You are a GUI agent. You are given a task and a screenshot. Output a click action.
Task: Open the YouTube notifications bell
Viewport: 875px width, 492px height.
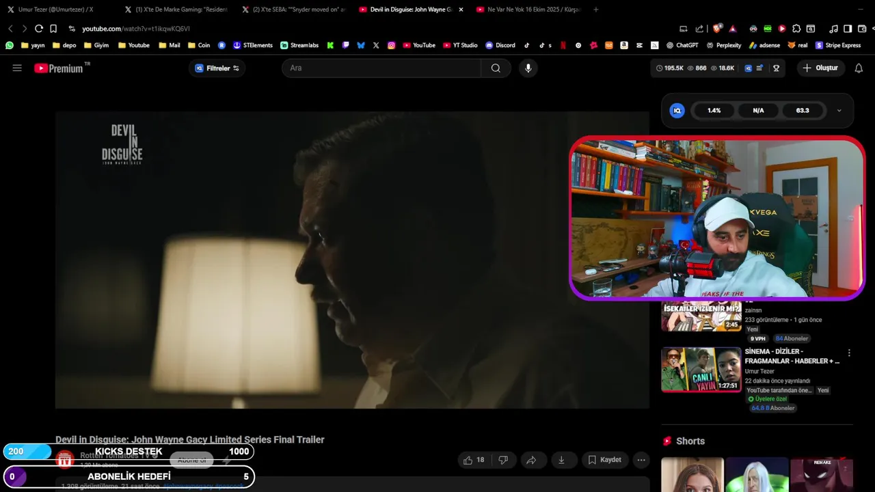[859, 68]
